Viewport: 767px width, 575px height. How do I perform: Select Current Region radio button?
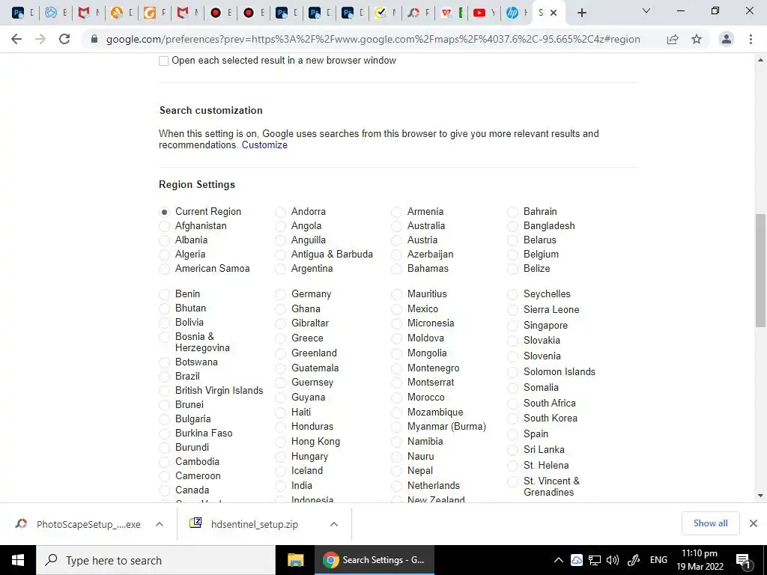164,212
